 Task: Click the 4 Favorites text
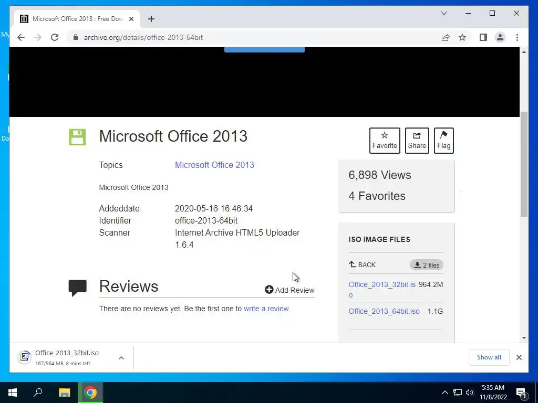377,196
